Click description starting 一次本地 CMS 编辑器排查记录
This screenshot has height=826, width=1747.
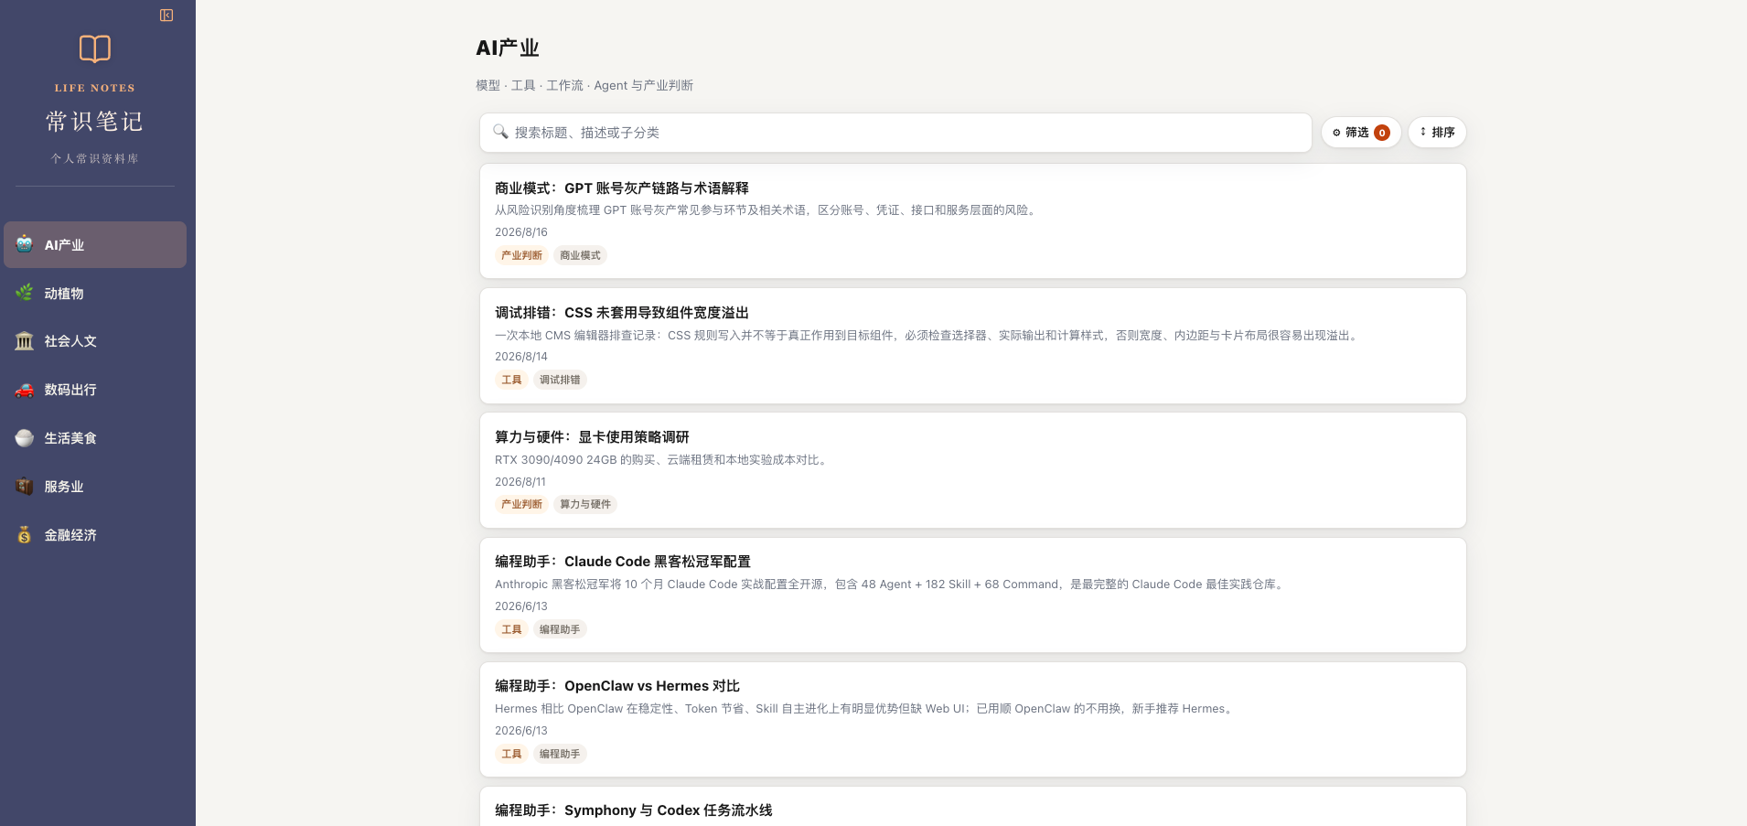tap(928, 336)
